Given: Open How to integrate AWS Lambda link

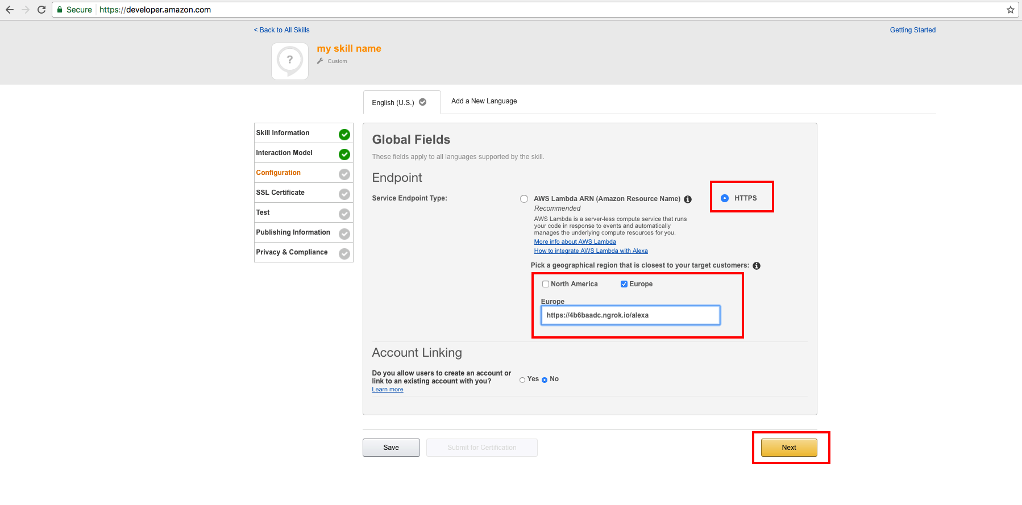Looking at the screenshot, I should 591,251.
